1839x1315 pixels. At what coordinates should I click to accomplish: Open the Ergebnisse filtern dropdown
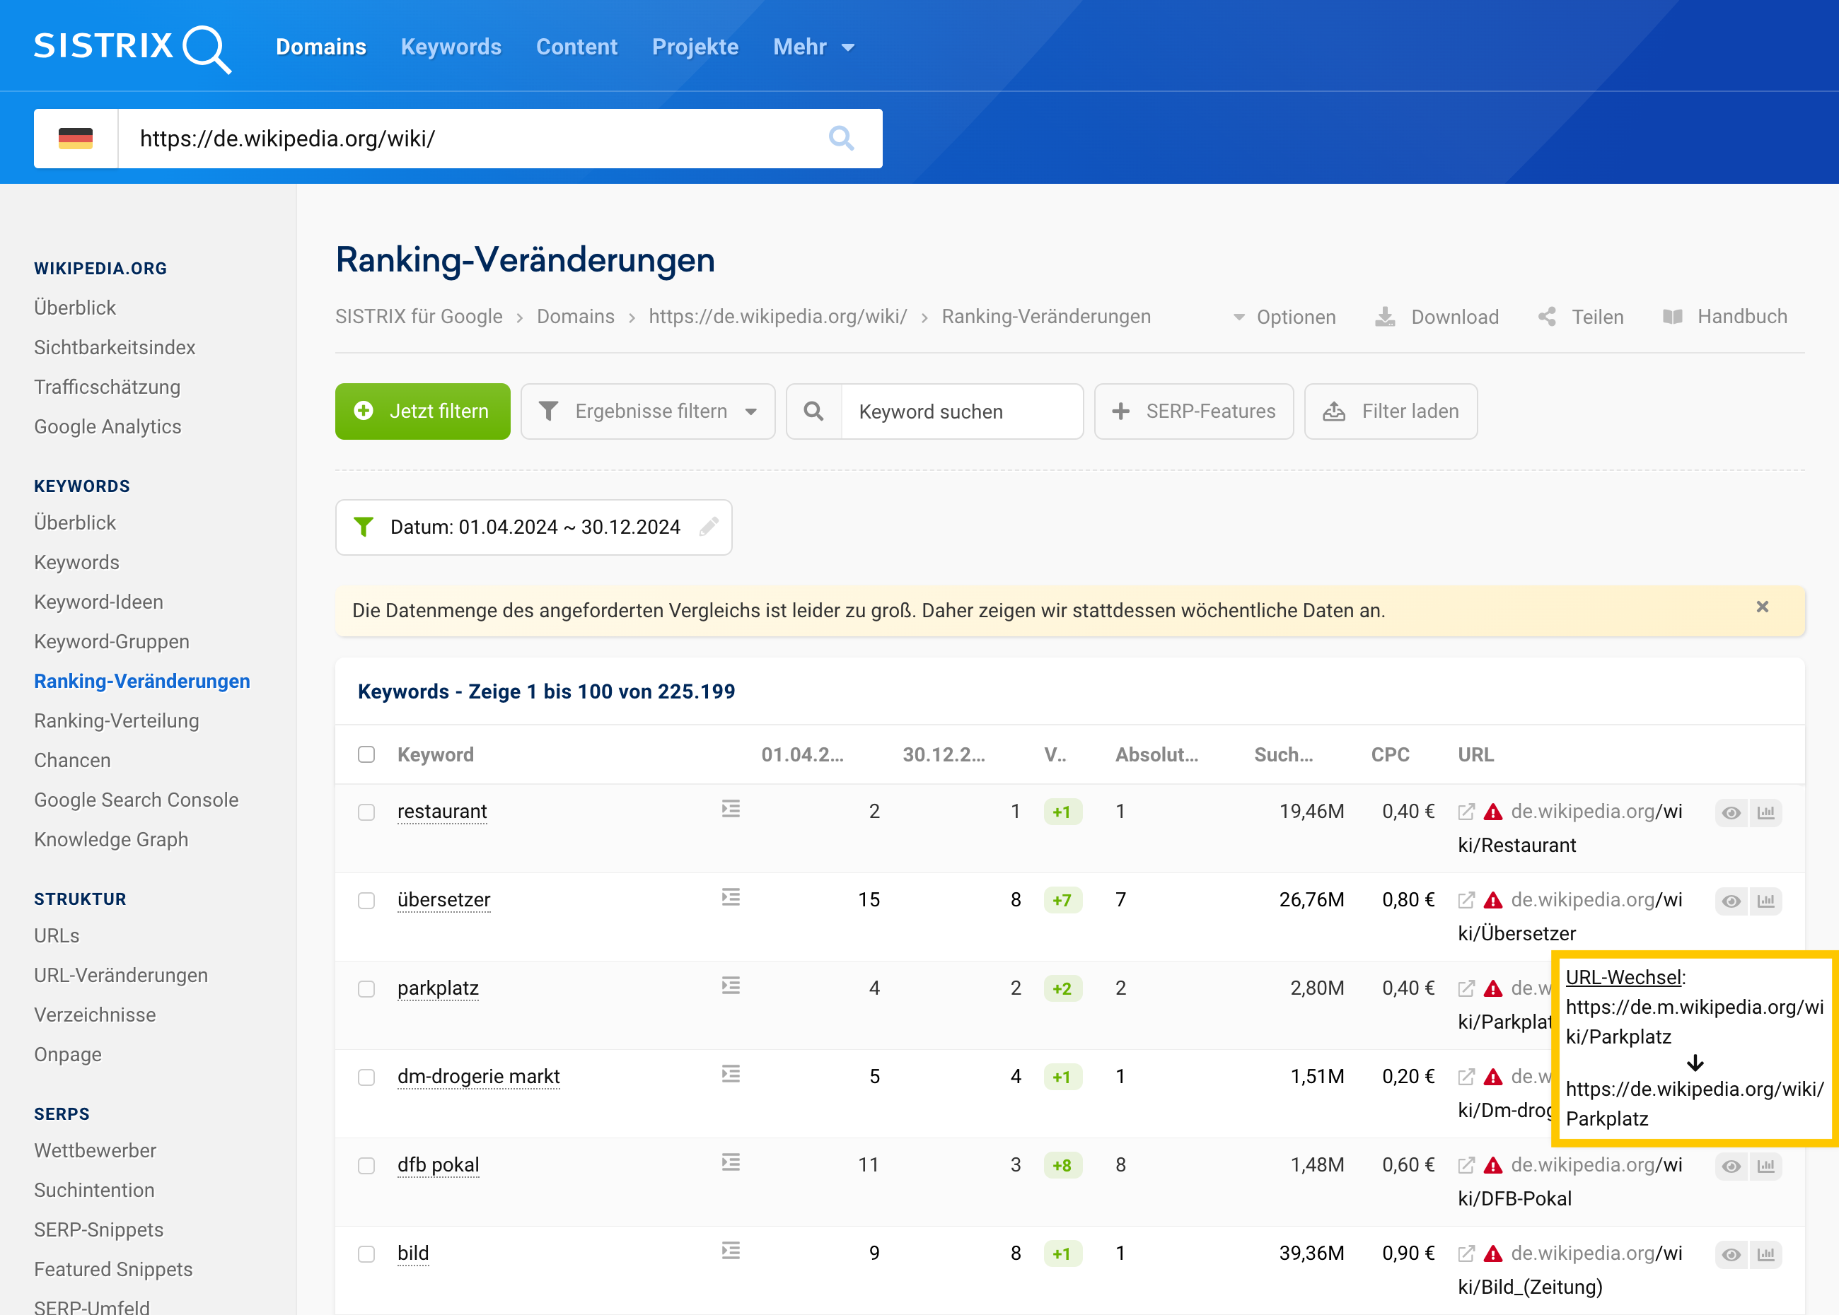point(647,411)
